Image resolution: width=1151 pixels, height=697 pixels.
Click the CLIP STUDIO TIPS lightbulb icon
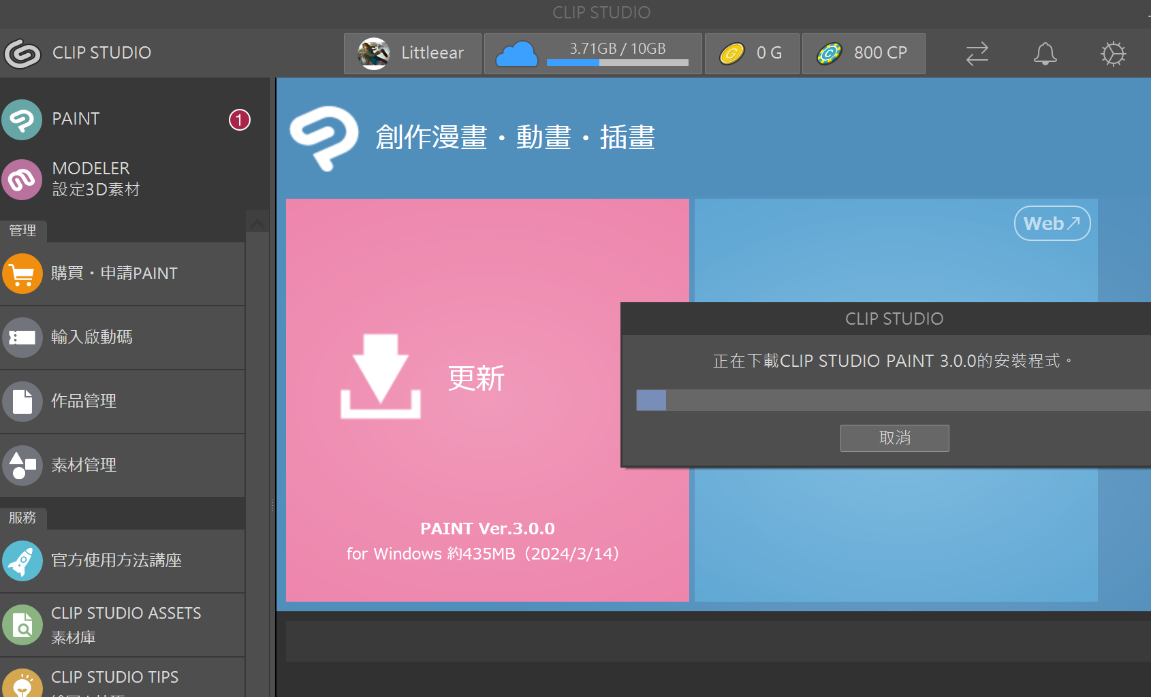click(22, 683)
